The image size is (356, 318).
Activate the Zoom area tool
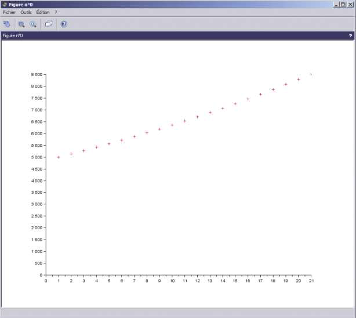(x=21, y=24)
